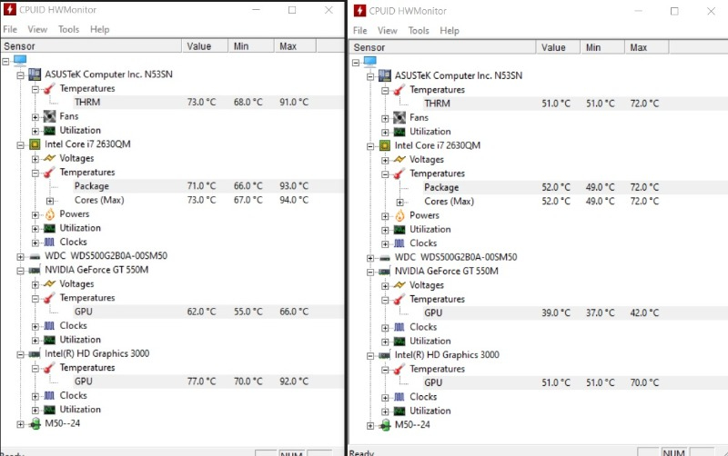Expand the WDC WDS500G2B0A drive in the left window
The height and width of the screenshot is (456, 728).
(x=21, y=256)
